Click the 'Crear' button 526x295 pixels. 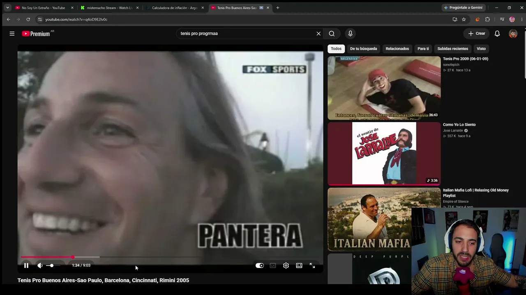click(477, 34)
